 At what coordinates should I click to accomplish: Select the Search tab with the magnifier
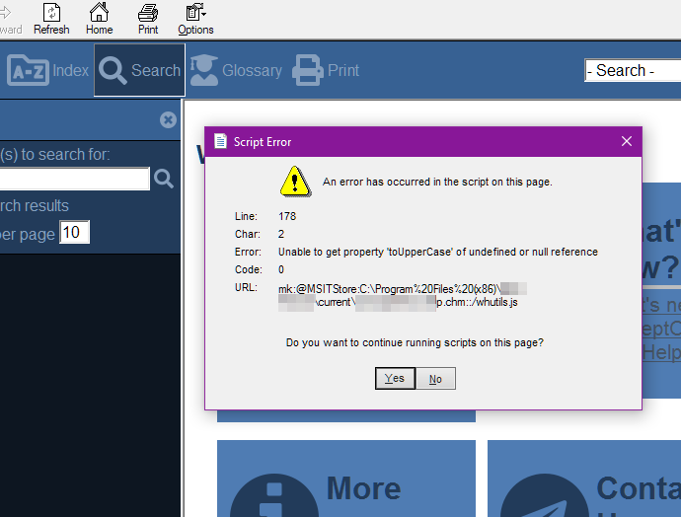coord(139,70)
